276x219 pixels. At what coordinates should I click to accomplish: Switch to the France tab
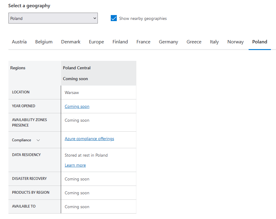(144, 42)
